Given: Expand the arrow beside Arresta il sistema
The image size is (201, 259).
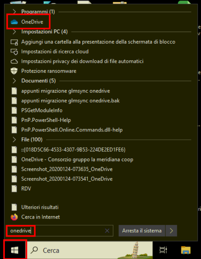Looking at the screenshot, I should [171, 231].
